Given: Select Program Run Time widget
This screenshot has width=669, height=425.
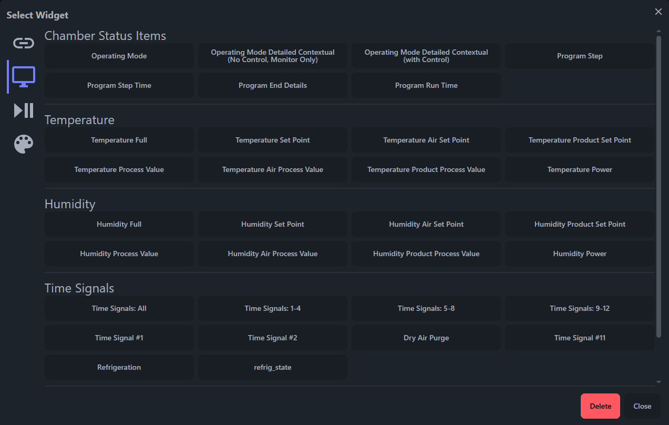Looking at the screenshot, I should (426, 85).
